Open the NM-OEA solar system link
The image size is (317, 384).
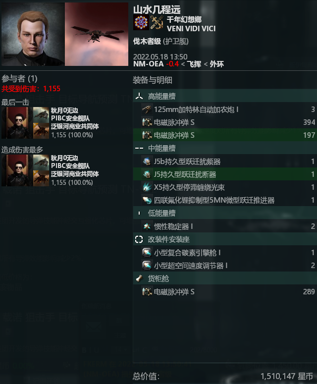pos(148,64)
